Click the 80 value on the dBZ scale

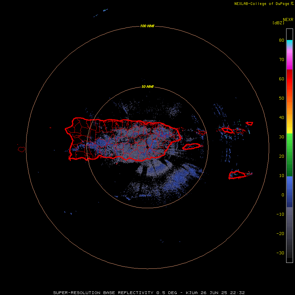282,40
